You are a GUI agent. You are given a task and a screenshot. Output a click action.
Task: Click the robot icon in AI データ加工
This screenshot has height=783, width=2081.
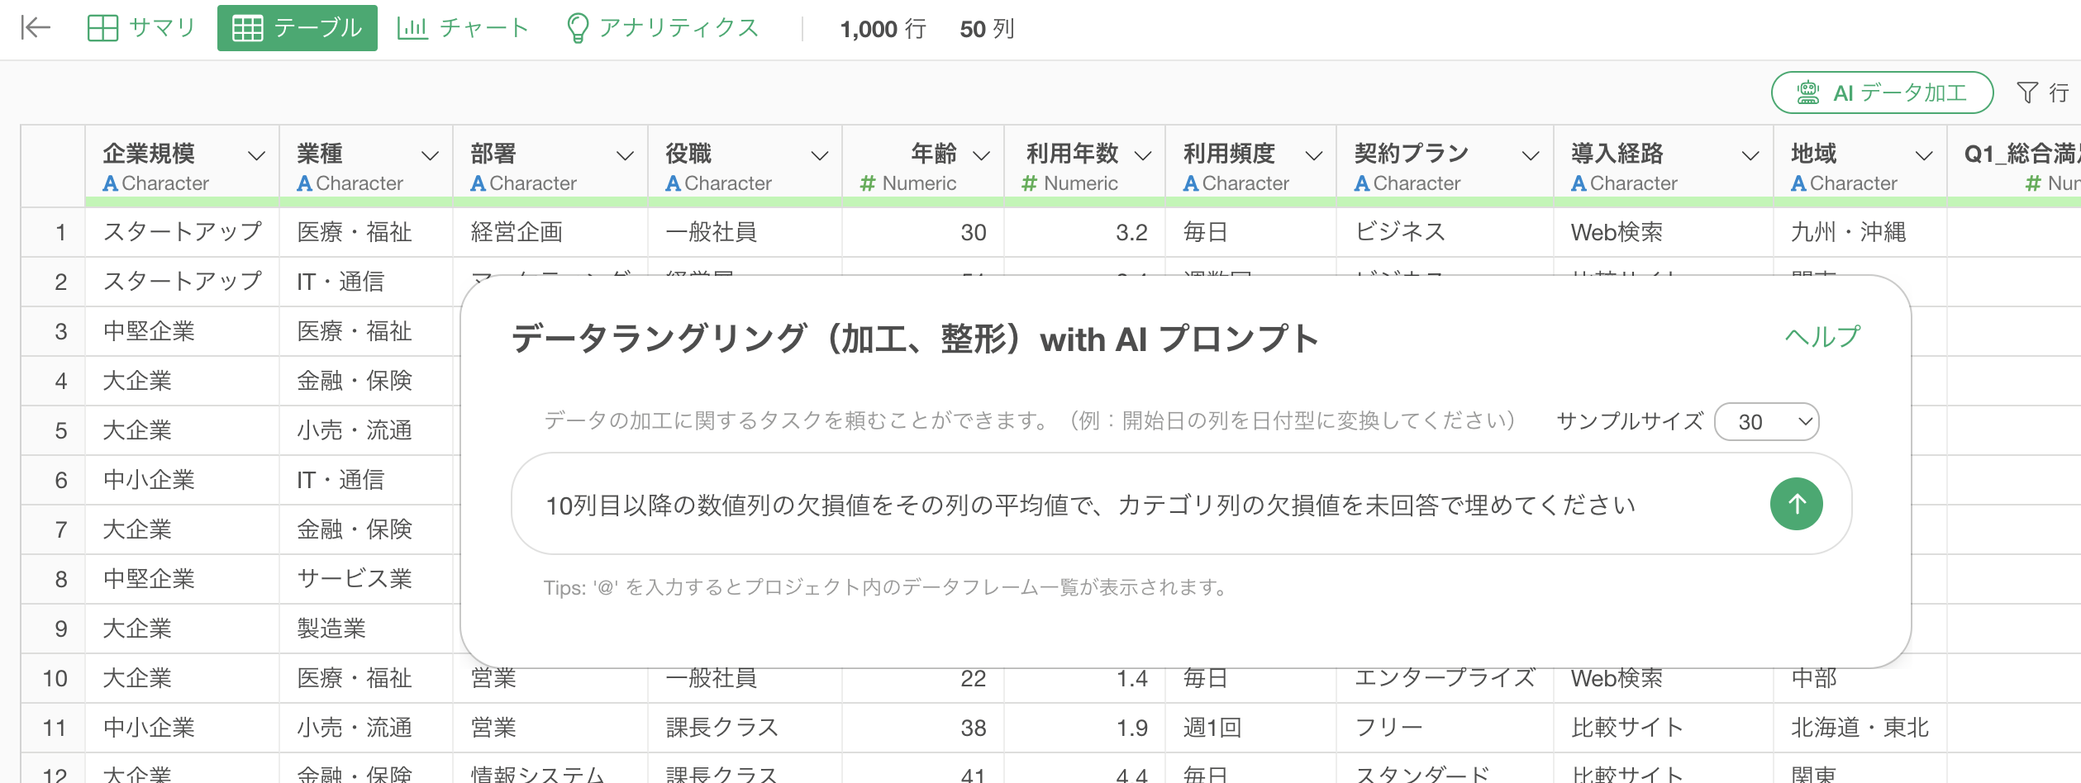pos(1808,93)
